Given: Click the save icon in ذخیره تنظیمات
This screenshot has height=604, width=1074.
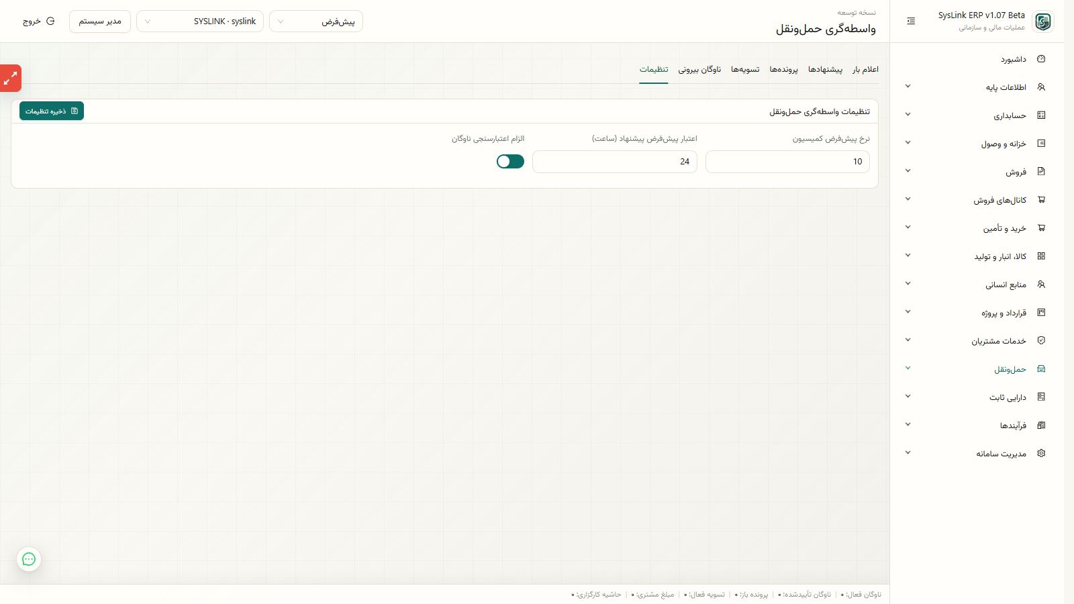Looking at the screenshot, I should tap(75, 111).
